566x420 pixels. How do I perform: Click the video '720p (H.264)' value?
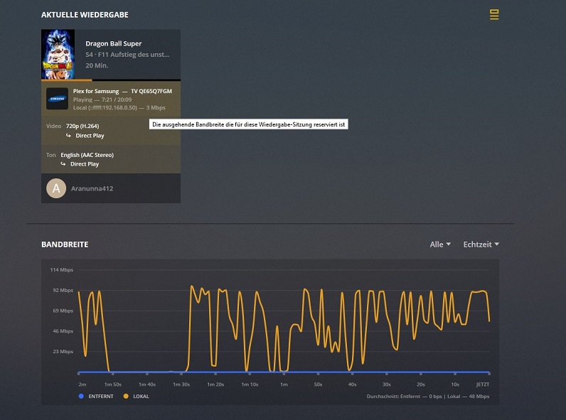pyautogui.click(x=82, y=126)
